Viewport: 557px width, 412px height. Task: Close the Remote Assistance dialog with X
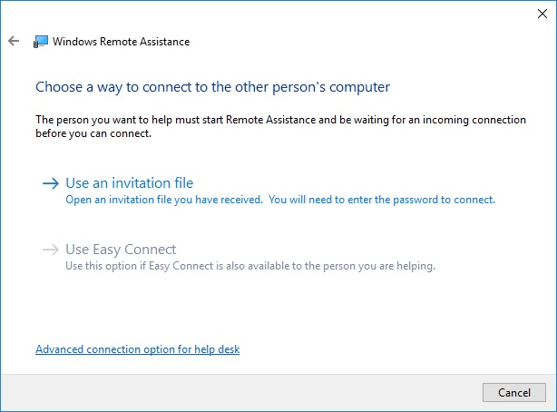coord(542,14)
